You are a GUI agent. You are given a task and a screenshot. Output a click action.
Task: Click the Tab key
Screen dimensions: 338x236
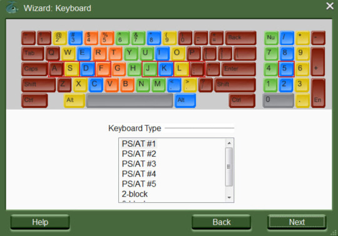coord(33,53)
